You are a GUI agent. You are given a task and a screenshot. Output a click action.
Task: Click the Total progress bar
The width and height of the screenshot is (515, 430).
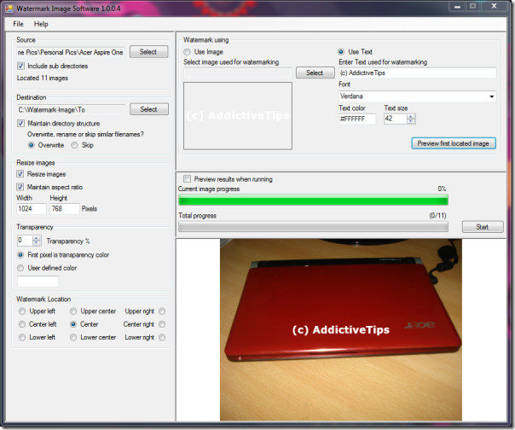(x=313, y=226)
